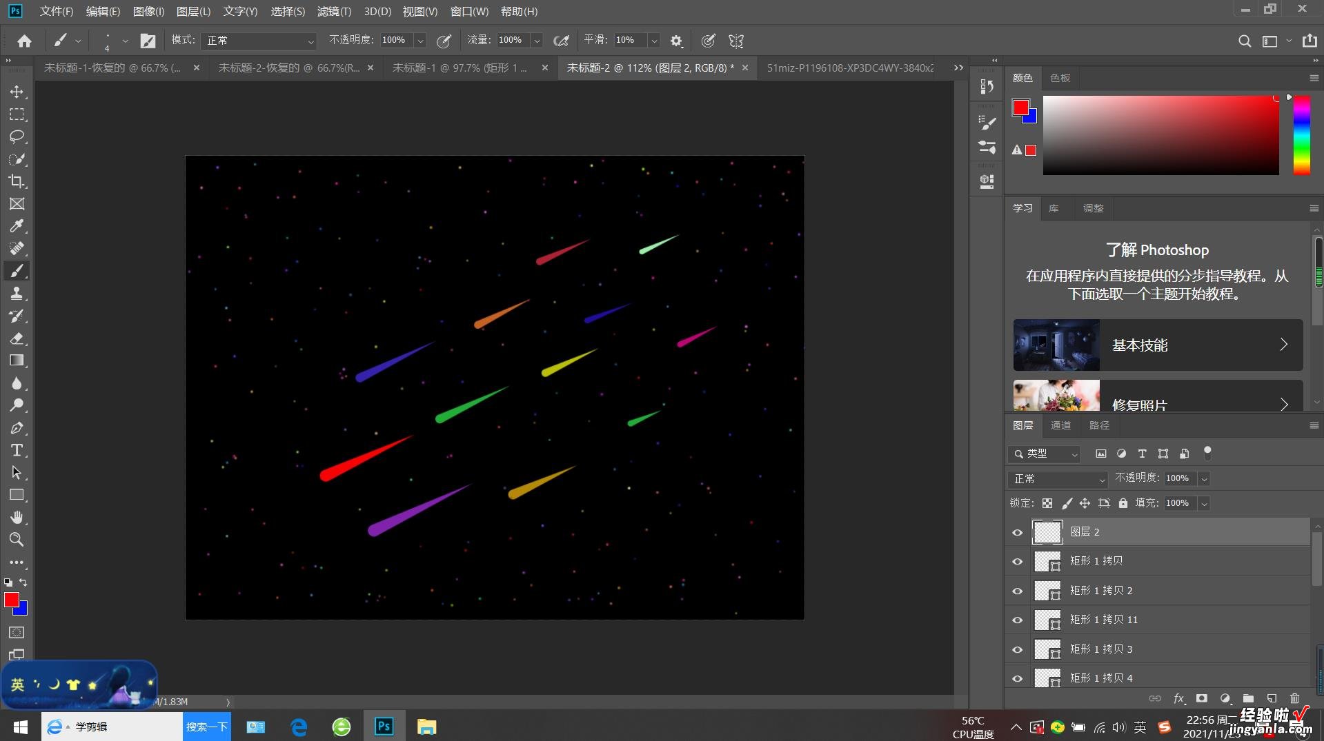The height and width of the screenshot is (741, 1324).
Task: Click 搜索一下 in the taskbar
Action: pos(207,727)
